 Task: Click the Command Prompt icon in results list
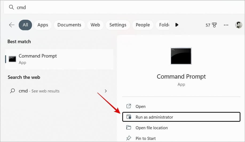click(12, 59)
